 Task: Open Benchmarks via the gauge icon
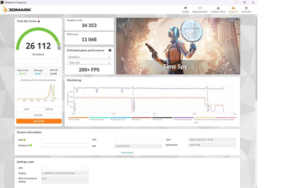pos(200,8)
